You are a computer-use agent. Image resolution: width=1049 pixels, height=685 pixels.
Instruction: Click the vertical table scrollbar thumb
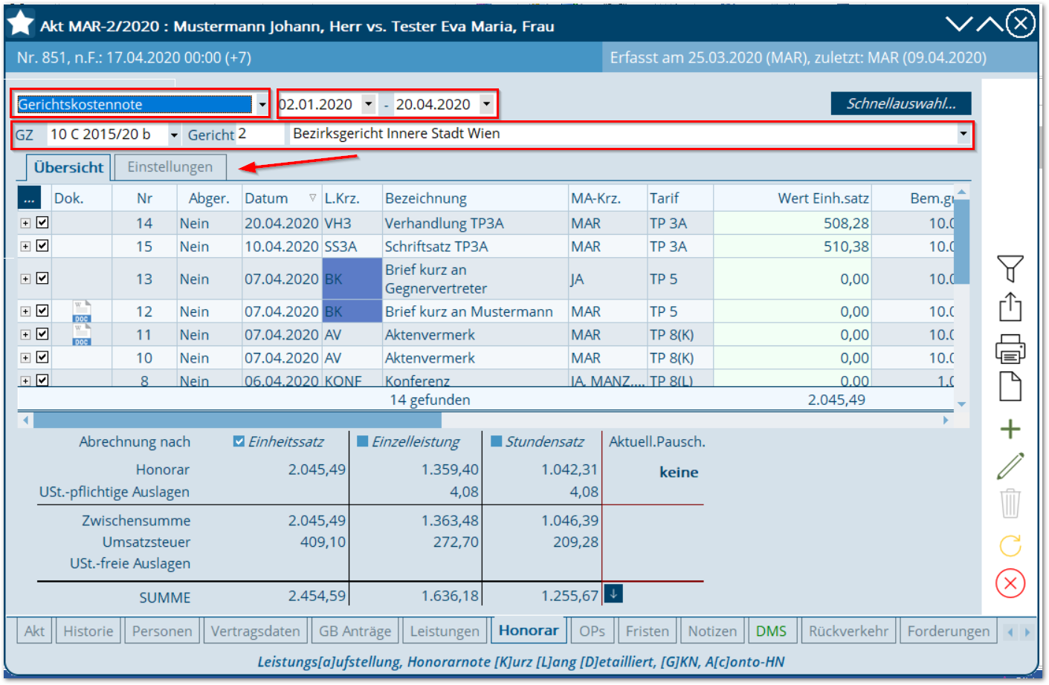pyautogui.click(x=961, y=241)
